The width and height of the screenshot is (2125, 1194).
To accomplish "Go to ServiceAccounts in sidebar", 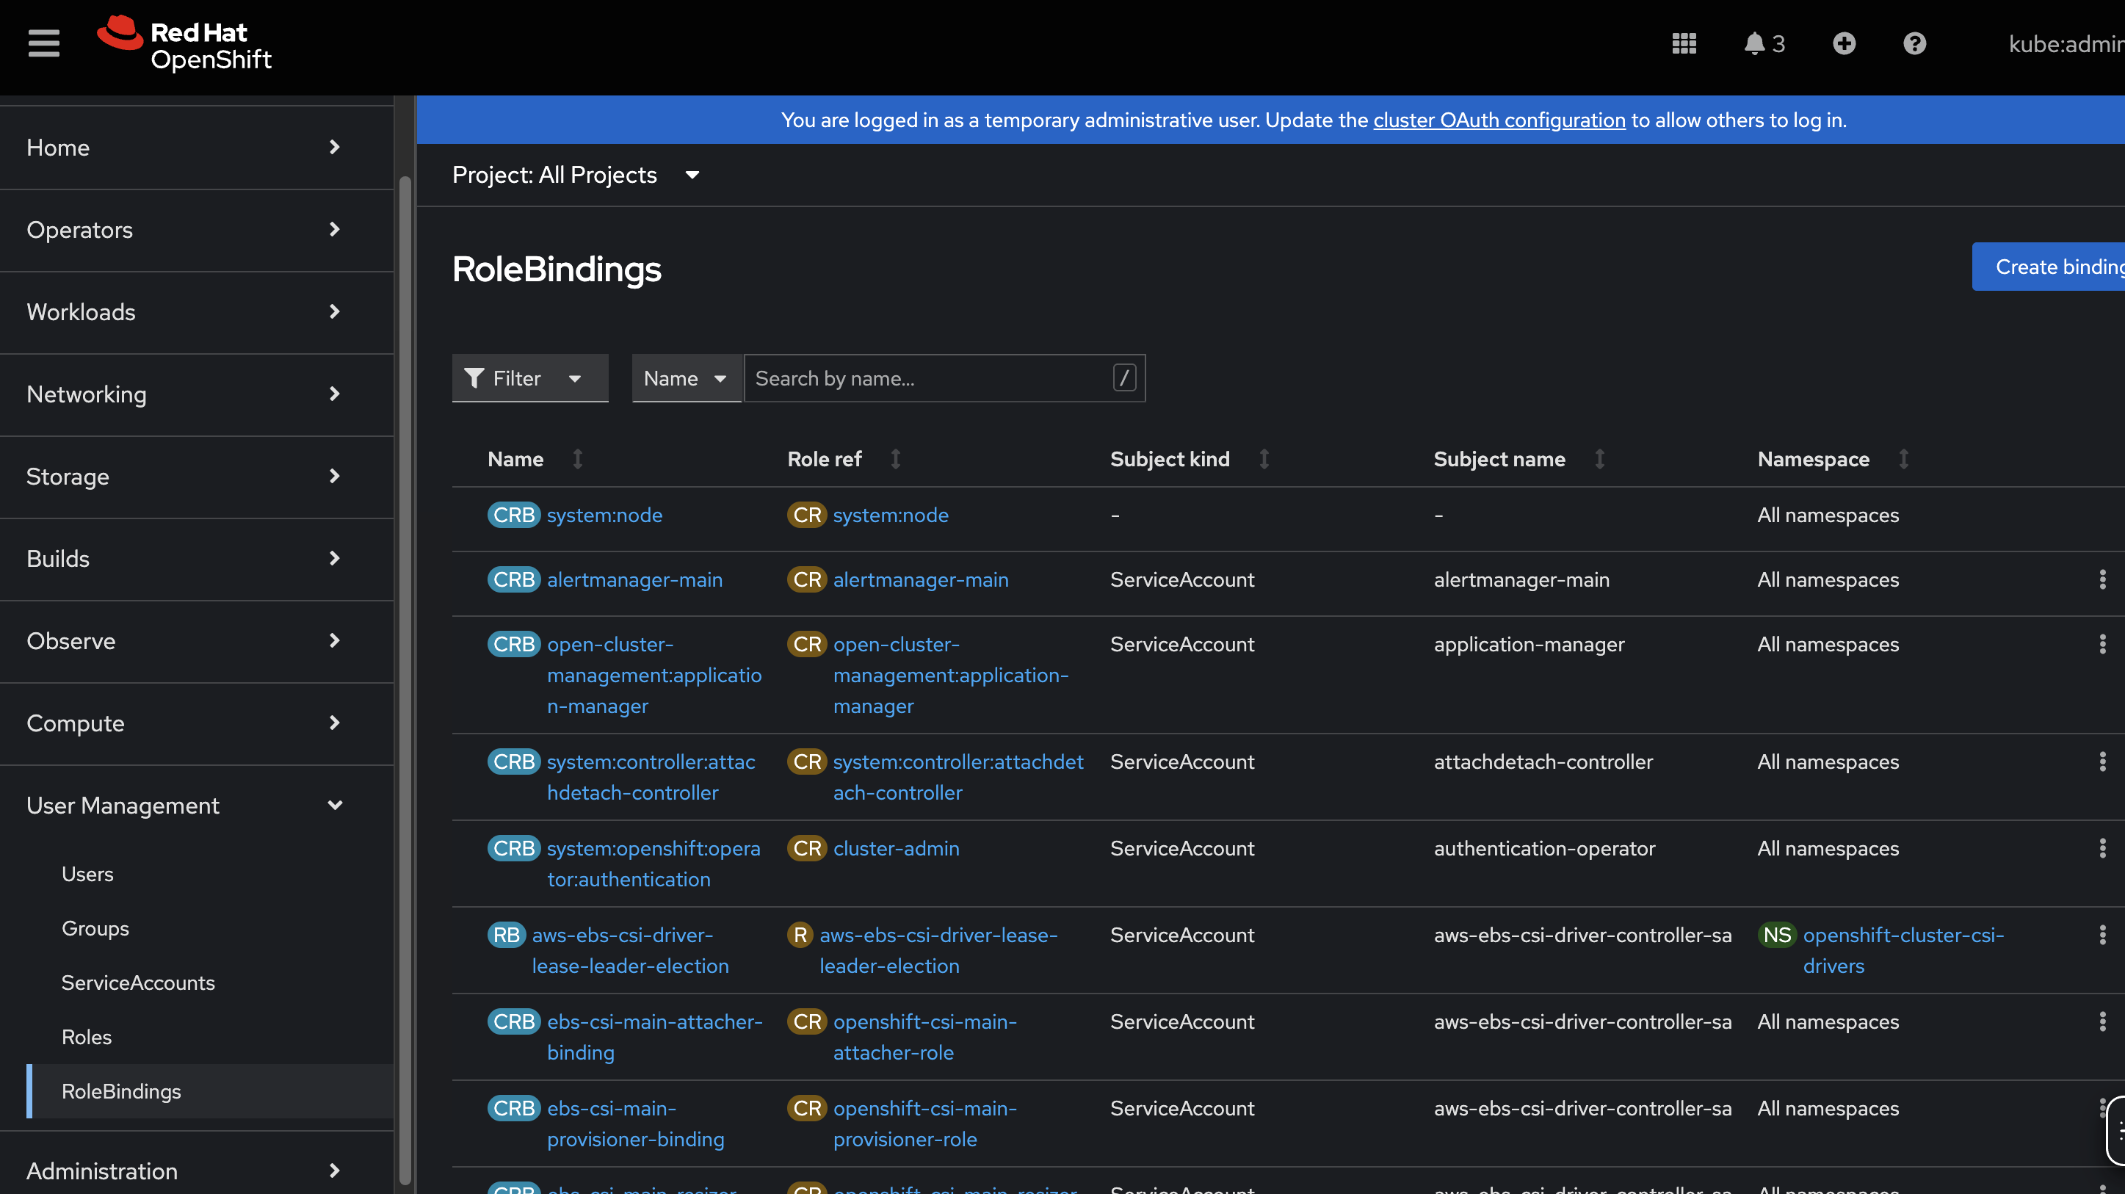I will click(138, 983).
